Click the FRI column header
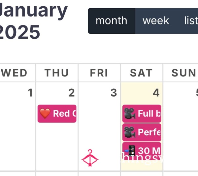Screen dimensions: 198x176 point(99,73)
